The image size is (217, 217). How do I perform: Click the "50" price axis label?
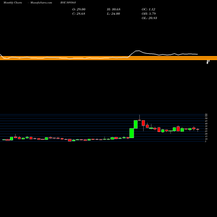[206, 118]
